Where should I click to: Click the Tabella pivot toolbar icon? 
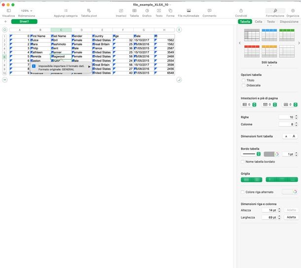[89, 10]
